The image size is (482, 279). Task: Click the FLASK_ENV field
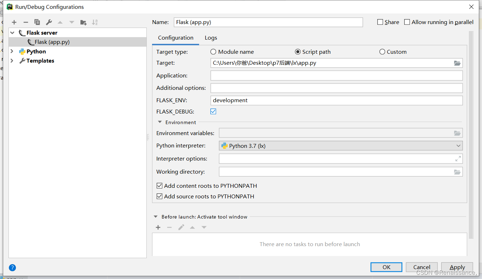point(337,100)
